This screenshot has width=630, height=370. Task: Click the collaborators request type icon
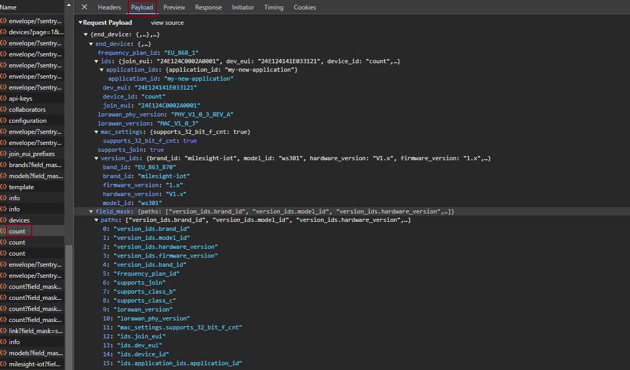pos(3,110)
